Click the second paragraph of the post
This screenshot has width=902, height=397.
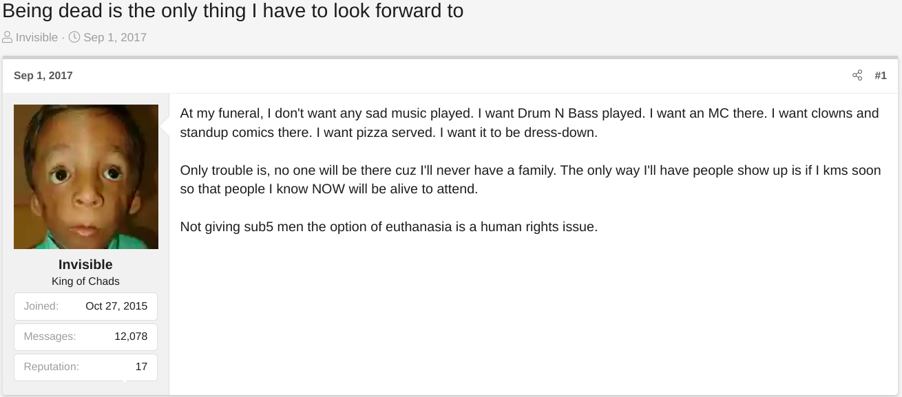[x=530, y=179]
